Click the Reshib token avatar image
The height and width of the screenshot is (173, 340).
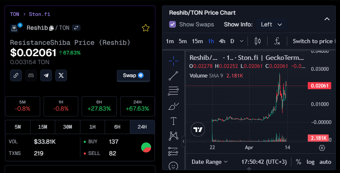14,28
